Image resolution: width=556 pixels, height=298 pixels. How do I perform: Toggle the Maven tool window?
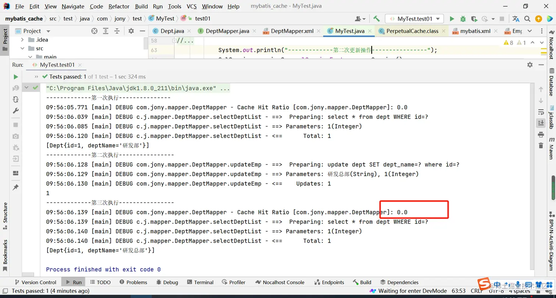(x=551, y=148)
